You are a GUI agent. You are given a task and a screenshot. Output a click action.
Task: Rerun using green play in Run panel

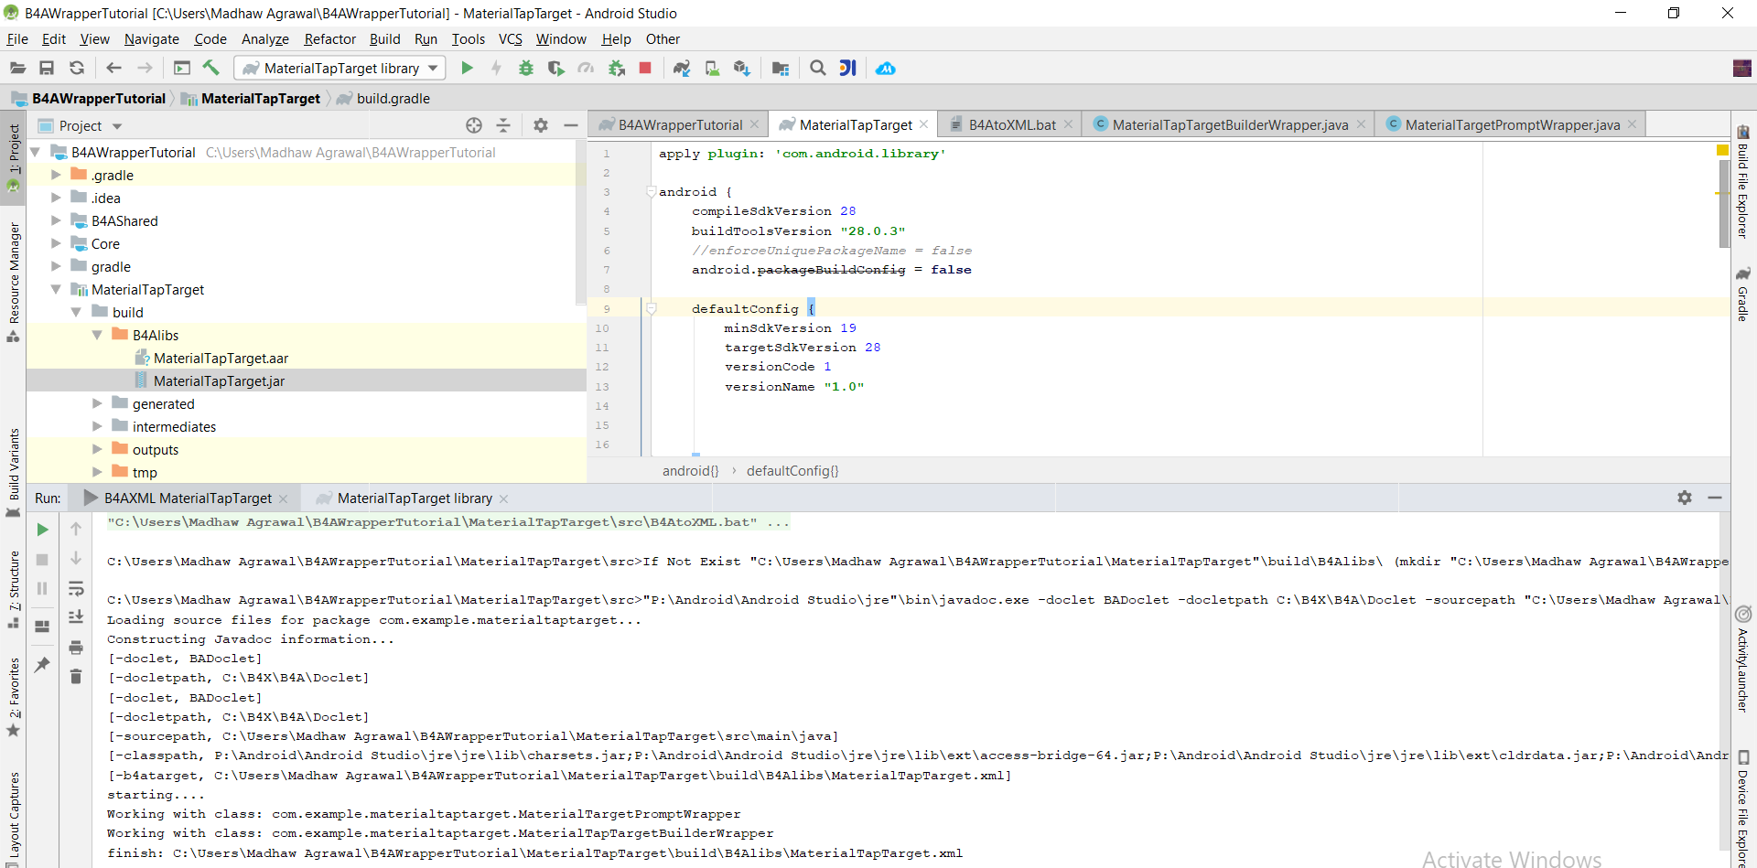[42, 530]
